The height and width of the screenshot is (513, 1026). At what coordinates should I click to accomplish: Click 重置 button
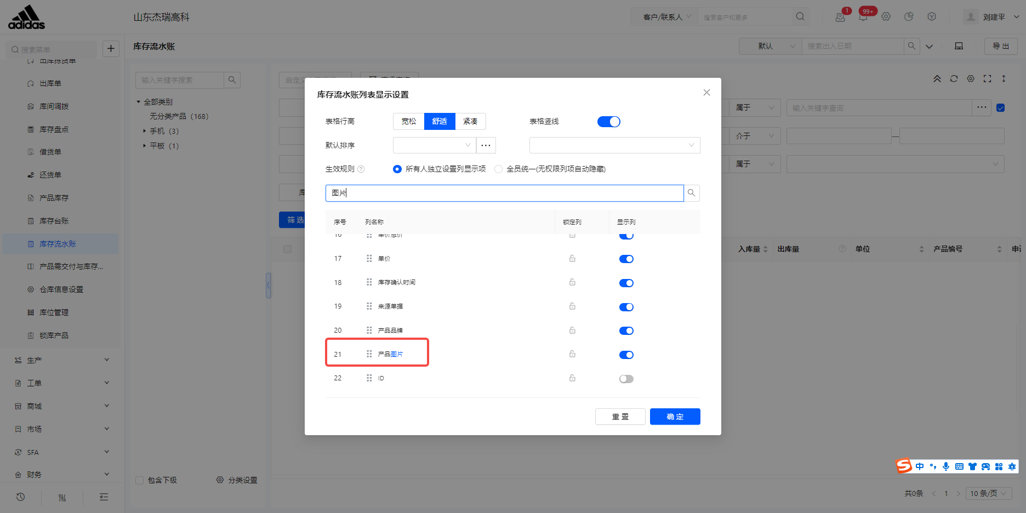[x=620, y=417]
